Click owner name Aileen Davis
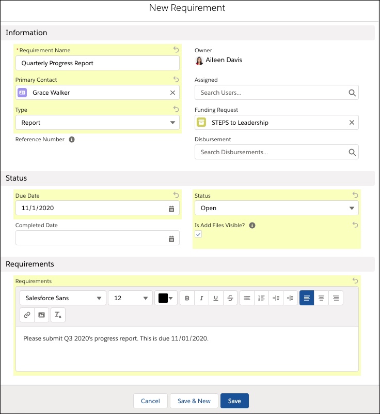The image size is (380, 414). (x=224, y=60)
